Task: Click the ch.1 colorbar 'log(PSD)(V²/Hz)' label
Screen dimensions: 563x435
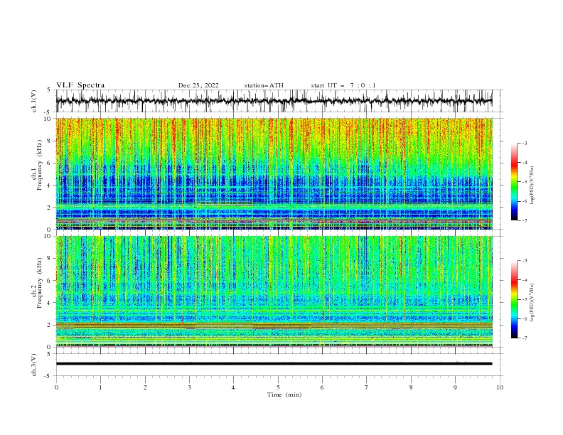Action: coord(532,186)
